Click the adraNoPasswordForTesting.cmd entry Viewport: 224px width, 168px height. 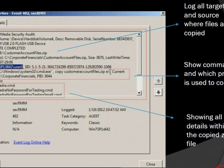[26, 90]
